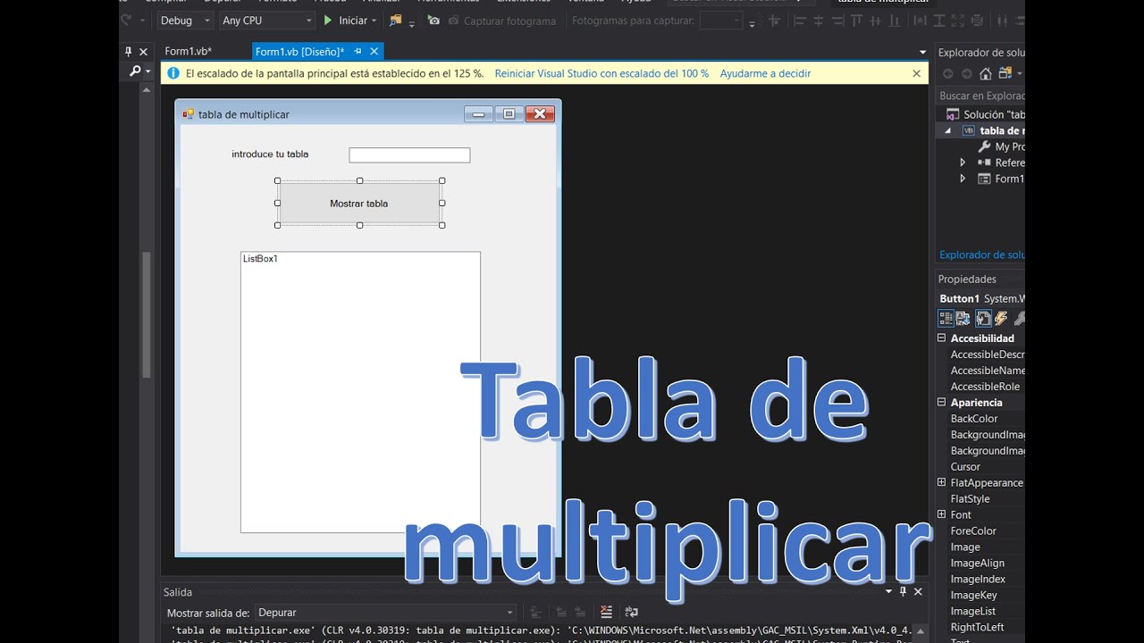Start debugging with the Iniciar button

[345, 20]
